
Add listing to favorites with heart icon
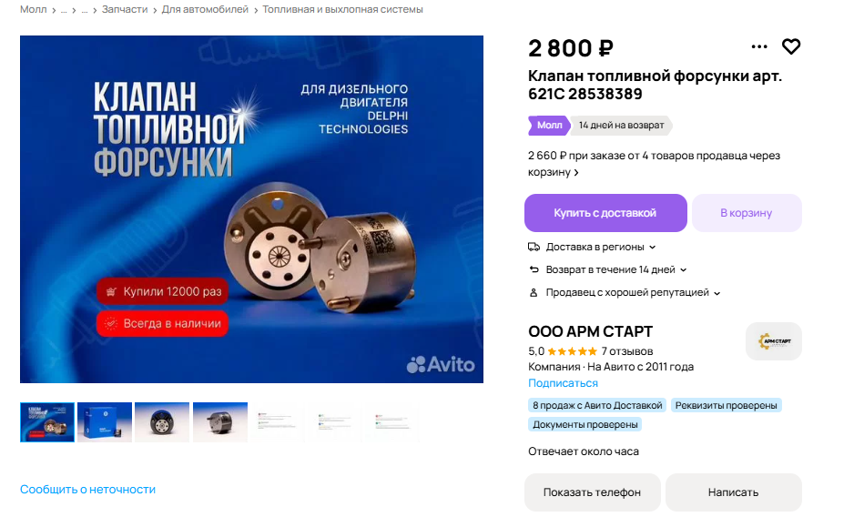[x=791, y=46]
